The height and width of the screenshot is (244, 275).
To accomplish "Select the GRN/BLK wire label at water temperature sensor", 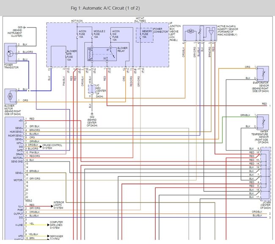I will pyautogui.click(x=245, y=115).
